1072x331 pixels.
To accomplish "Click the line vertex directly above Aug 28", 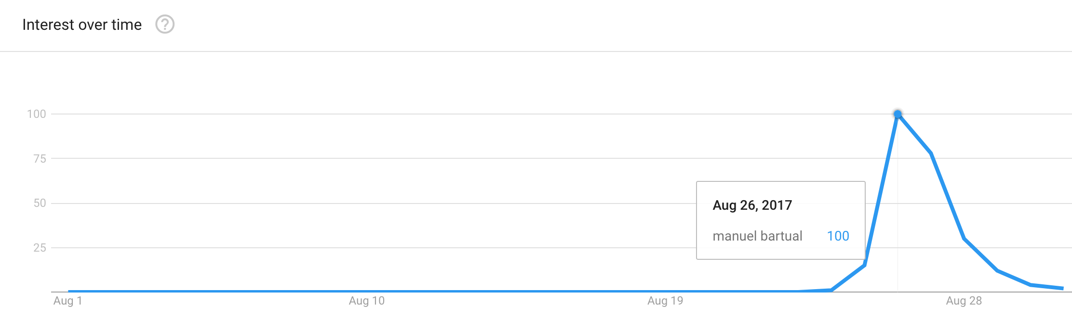I will (x=964, y=239).
